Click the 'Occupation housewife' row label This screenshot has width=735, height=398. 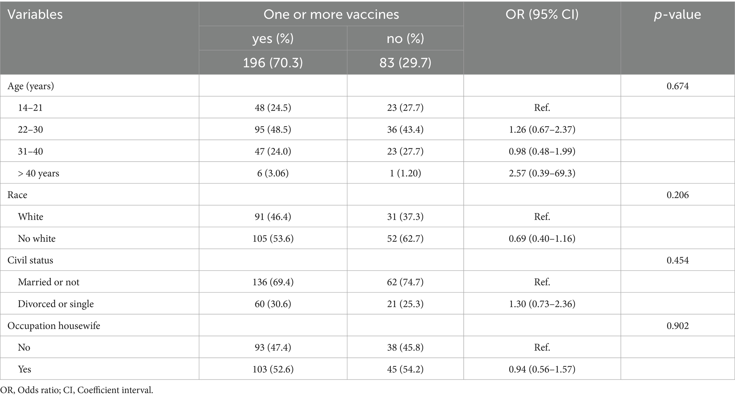tap(54, 326)
